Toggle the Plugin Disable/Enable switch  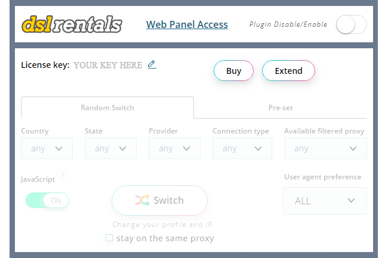click(x=351, y=24)
